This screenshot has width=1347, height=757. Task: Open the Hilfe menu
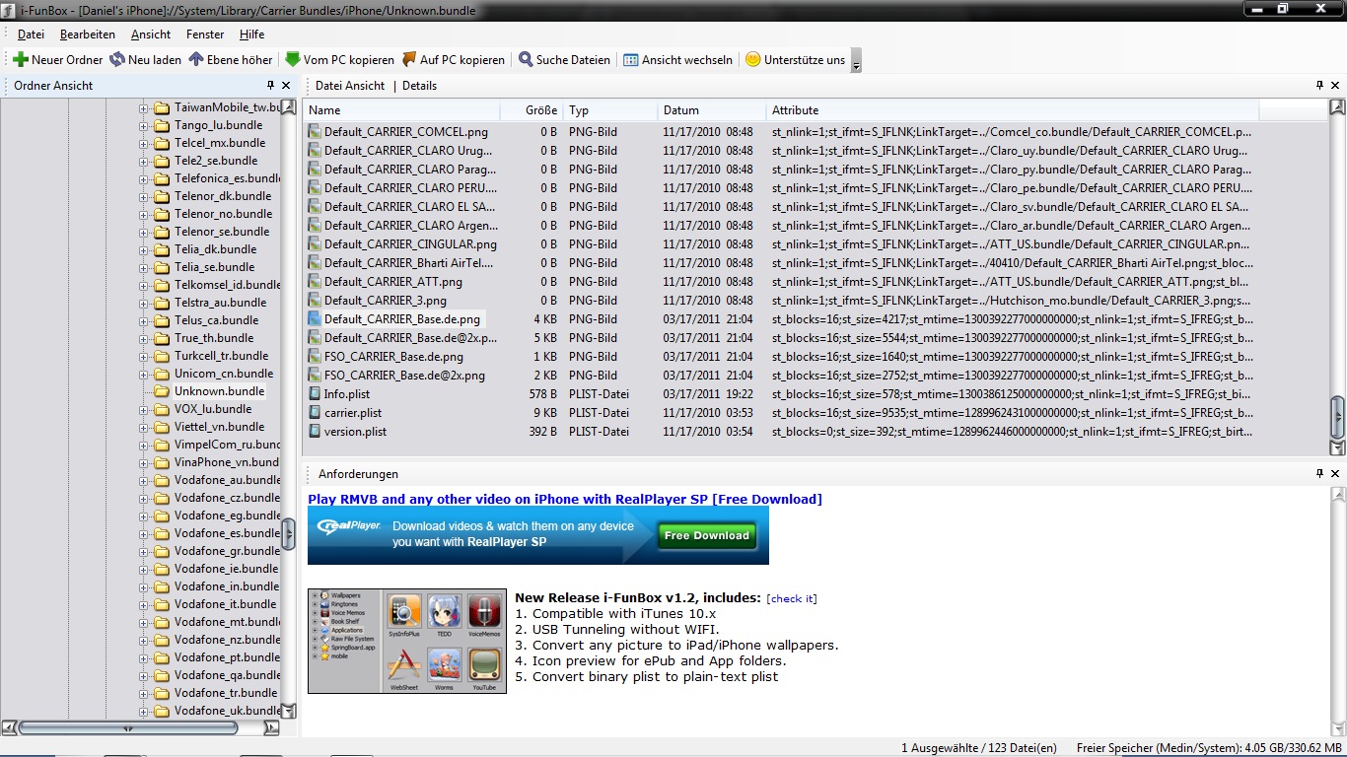click(x=252, y=34)
